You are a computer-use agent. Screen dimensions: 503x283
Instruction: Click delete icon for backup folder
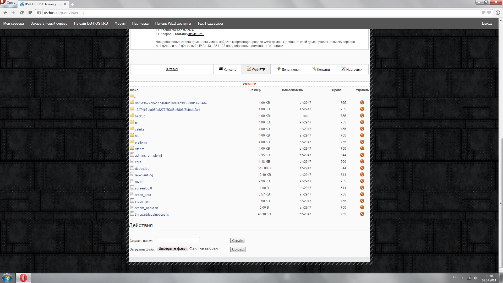pyautogui.click(x=362, y=116)
